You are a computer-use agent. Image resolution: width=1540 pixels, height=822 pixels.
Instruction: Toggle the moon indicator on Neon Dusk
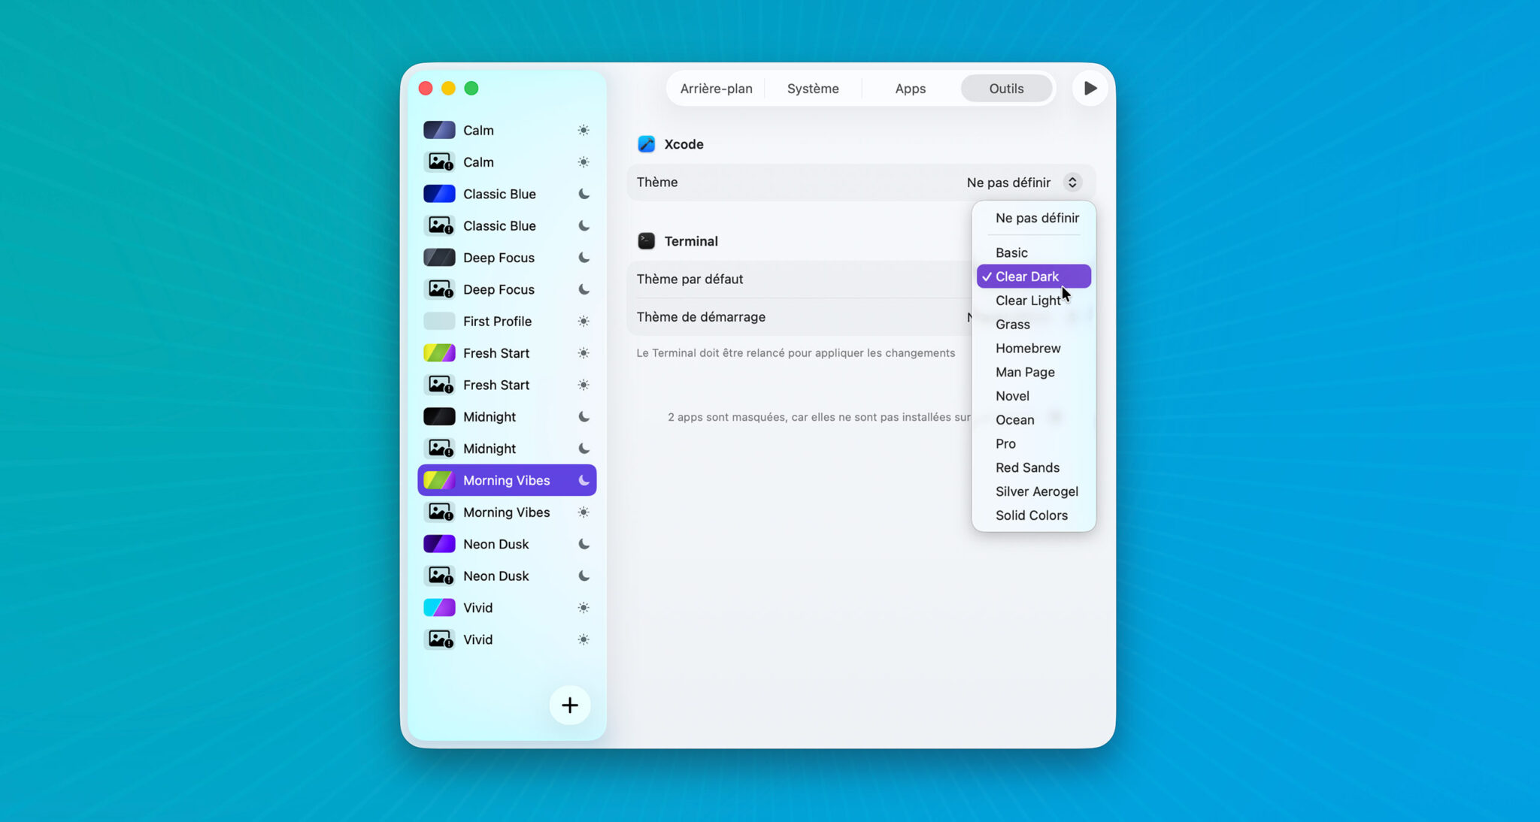[584, 543]
